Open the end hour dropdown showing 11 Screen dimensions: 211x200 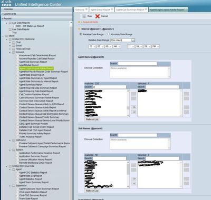131,46
